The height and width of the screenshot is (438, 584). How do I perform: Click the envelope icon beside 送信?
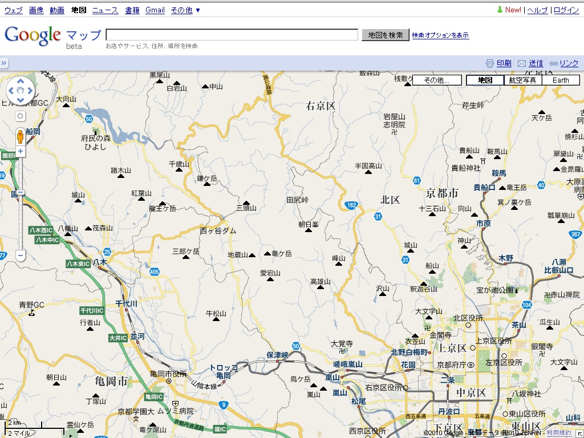tap(521, 63)
